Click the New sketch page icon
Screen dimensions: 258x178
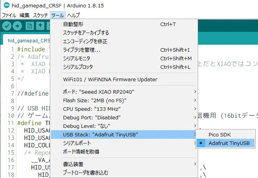pyautogui.click(x=30, y=26)
